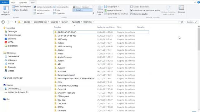200x112 pixels.
Task: Select Iconos medianos layout
Action: point(81,7)
